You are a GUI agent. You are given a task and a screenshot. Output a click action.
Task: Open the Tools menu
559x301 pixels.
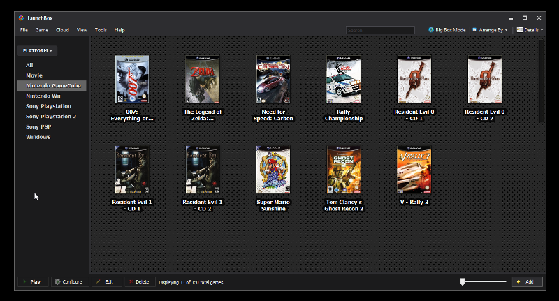pyautogui.click(x=101, y=30)
